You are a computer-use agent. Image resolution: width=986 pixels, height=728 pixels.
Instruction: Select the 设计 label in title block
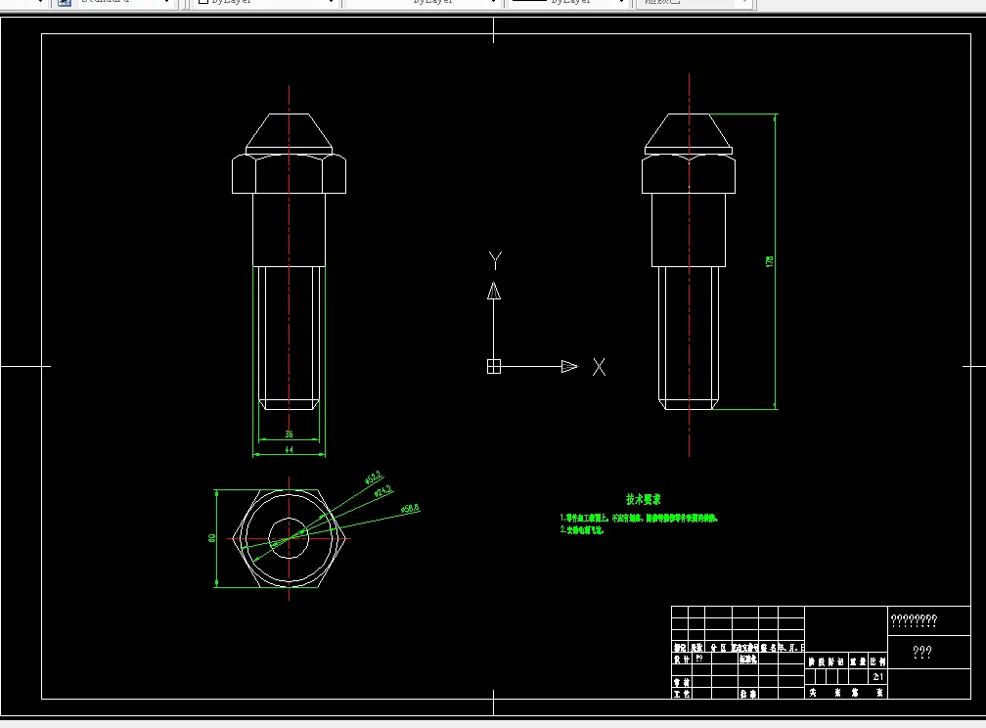click(682, 659)
